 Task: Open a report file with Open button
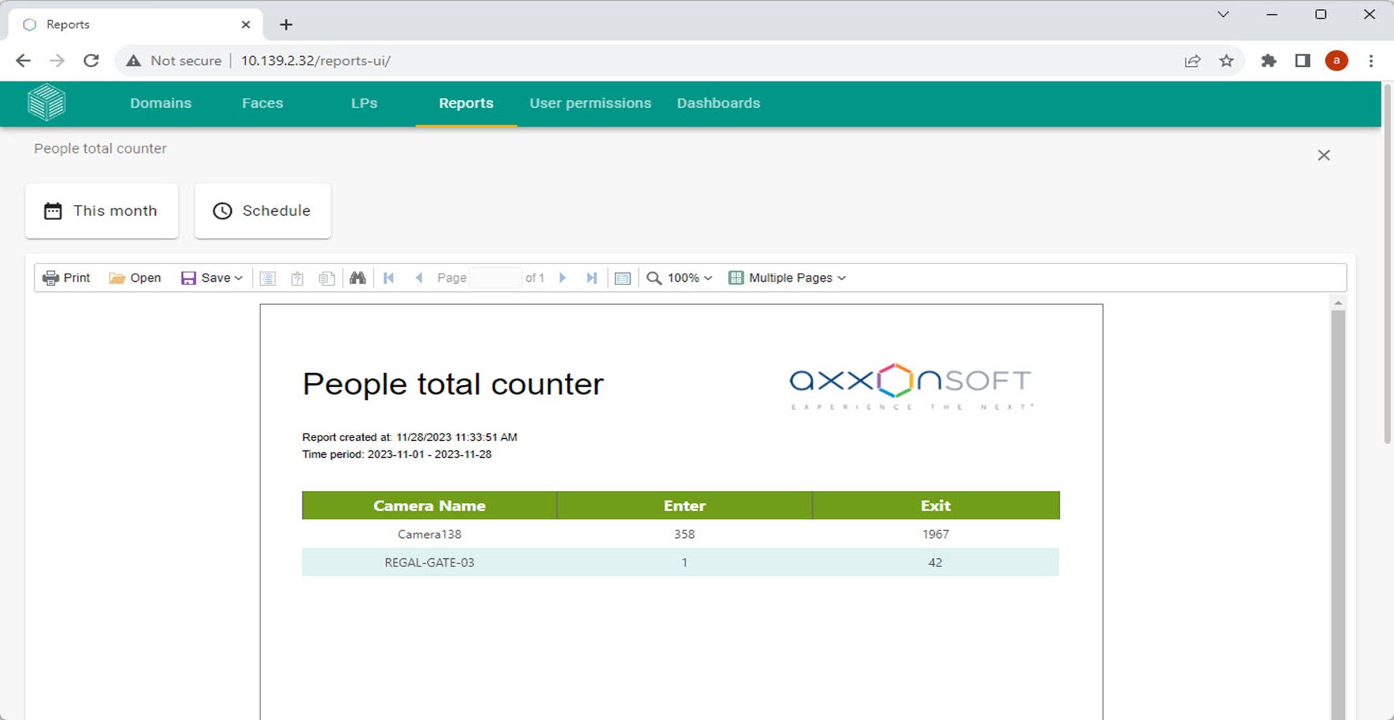135,278
